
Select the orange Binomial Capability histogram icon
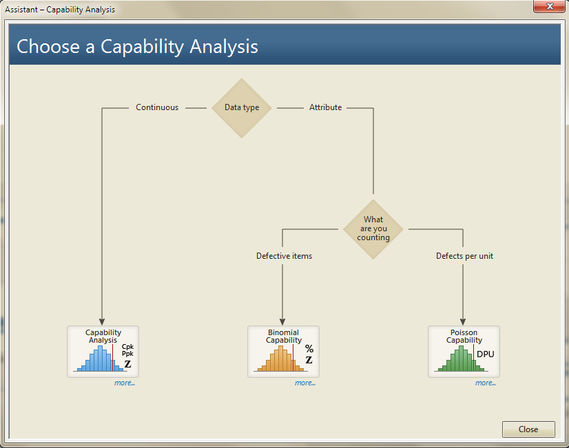tap(279, 359)
